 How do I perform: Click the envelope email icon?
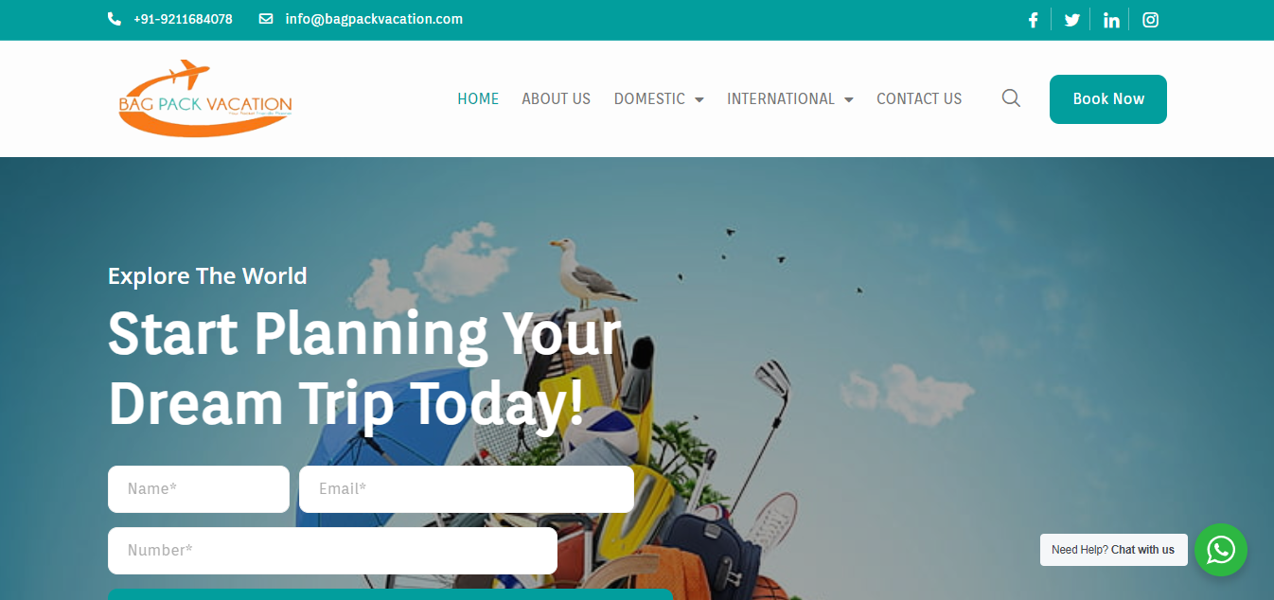coord(266,19)
